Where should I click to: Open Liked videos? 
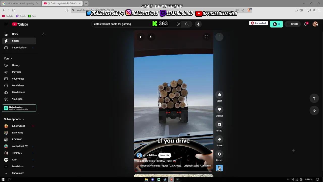click(x=19, y=92)
